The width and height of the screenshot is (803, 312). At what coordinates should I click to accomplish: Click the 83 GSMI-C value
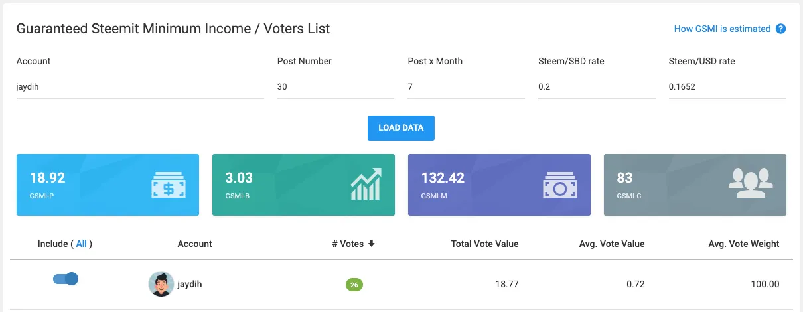(x=624, y=178)
